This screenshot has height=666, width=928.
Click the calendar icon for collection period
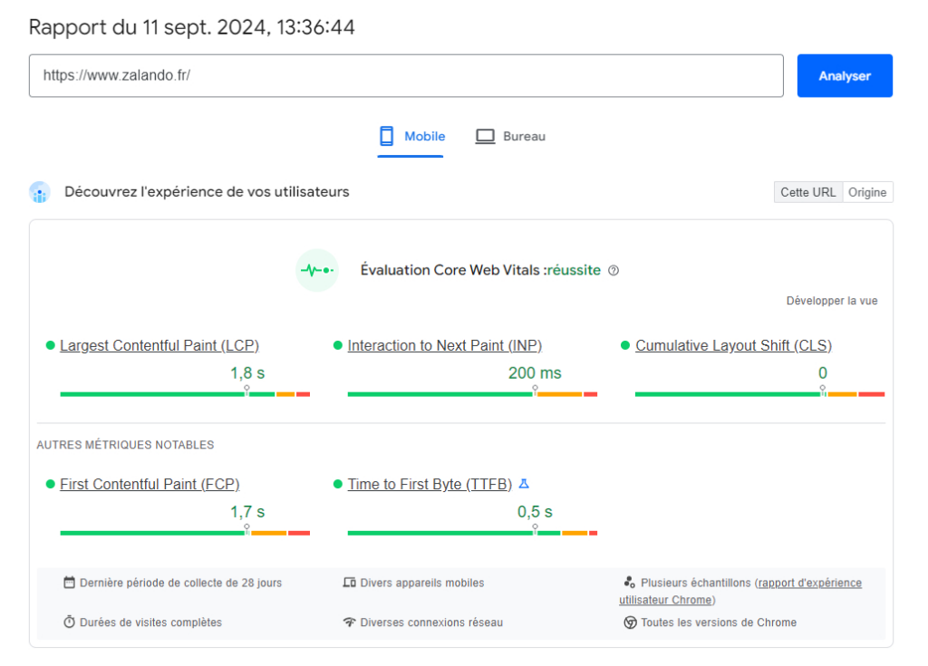pos(70,583)
